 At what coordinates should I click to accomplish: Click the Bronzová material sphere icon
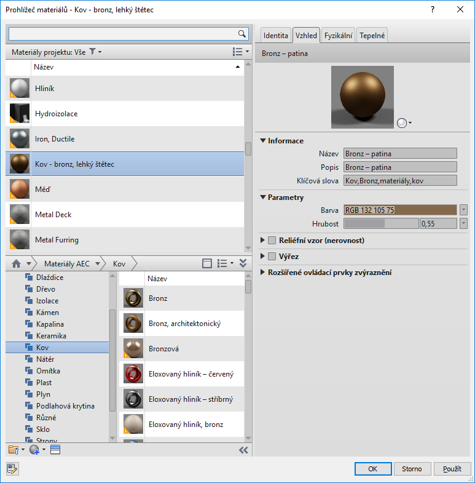point(133,349)
